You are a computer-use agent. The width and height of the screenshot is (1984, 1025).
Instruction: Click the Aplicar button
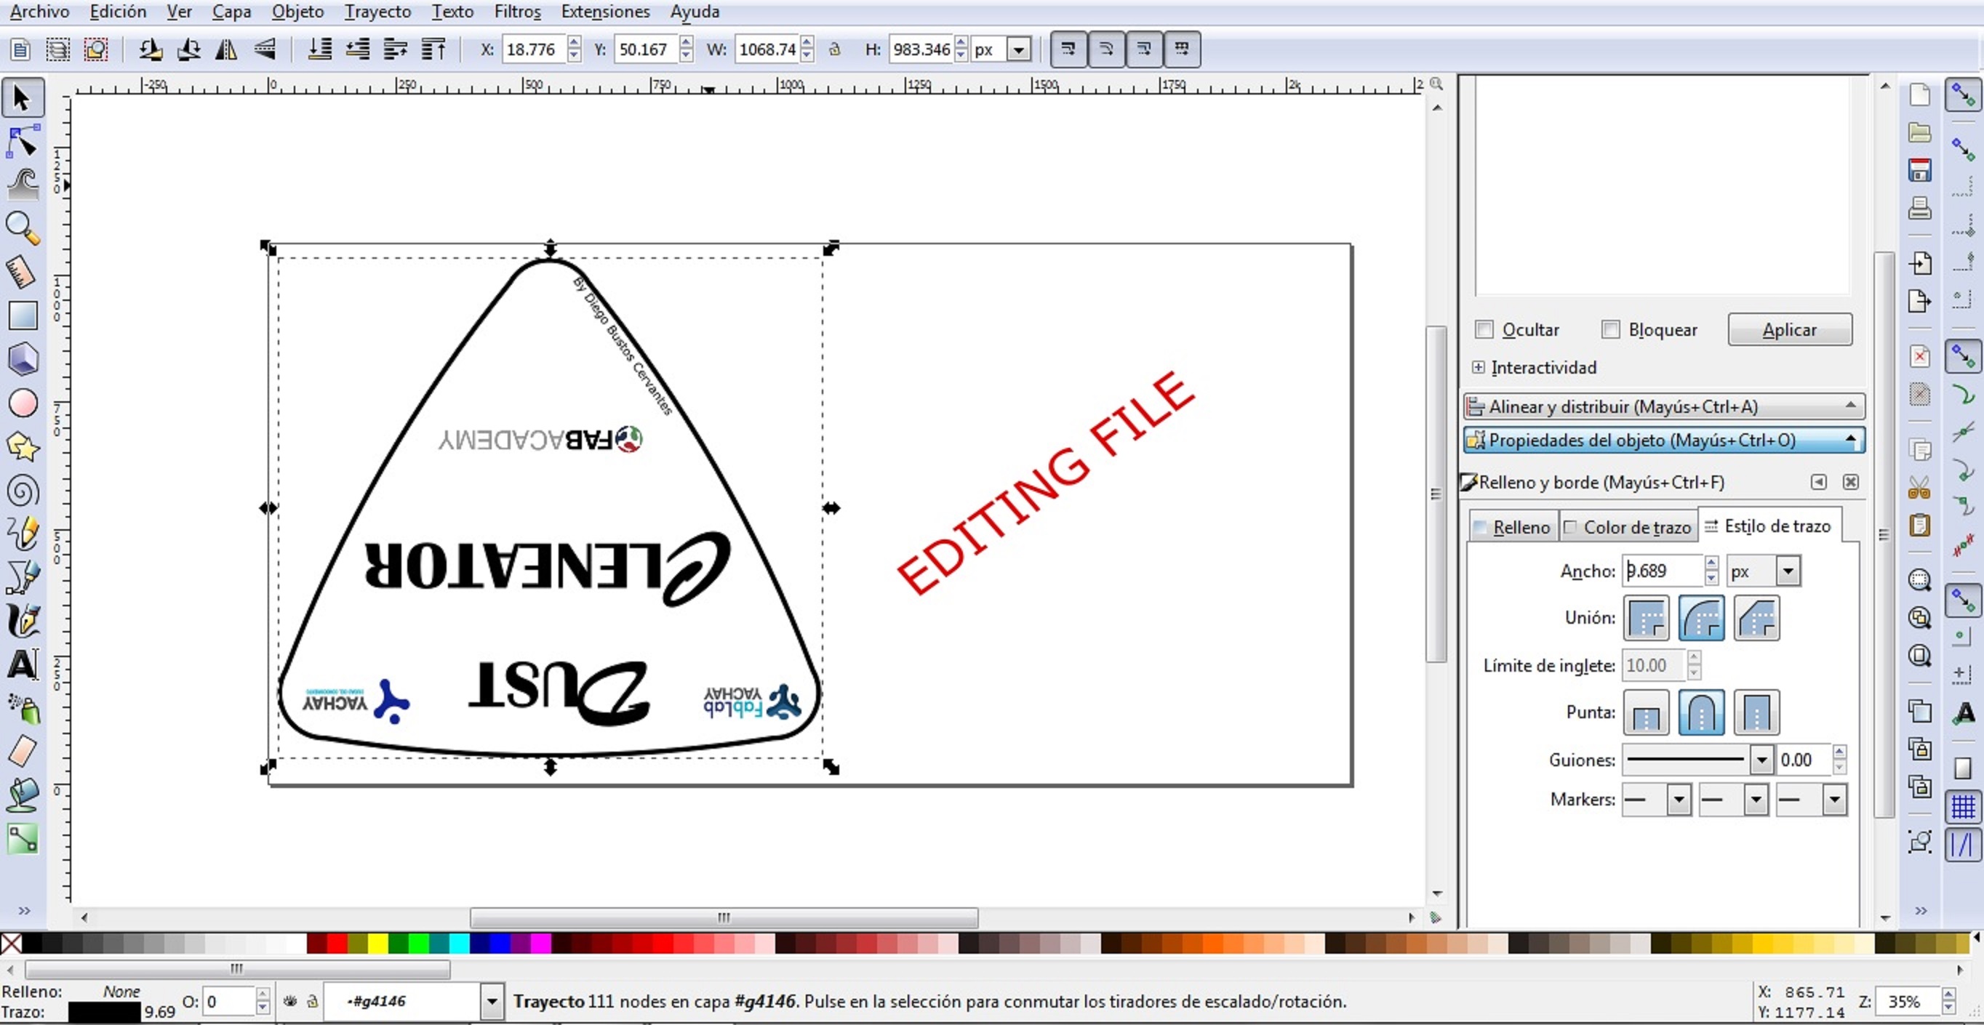pos(1789,329)
